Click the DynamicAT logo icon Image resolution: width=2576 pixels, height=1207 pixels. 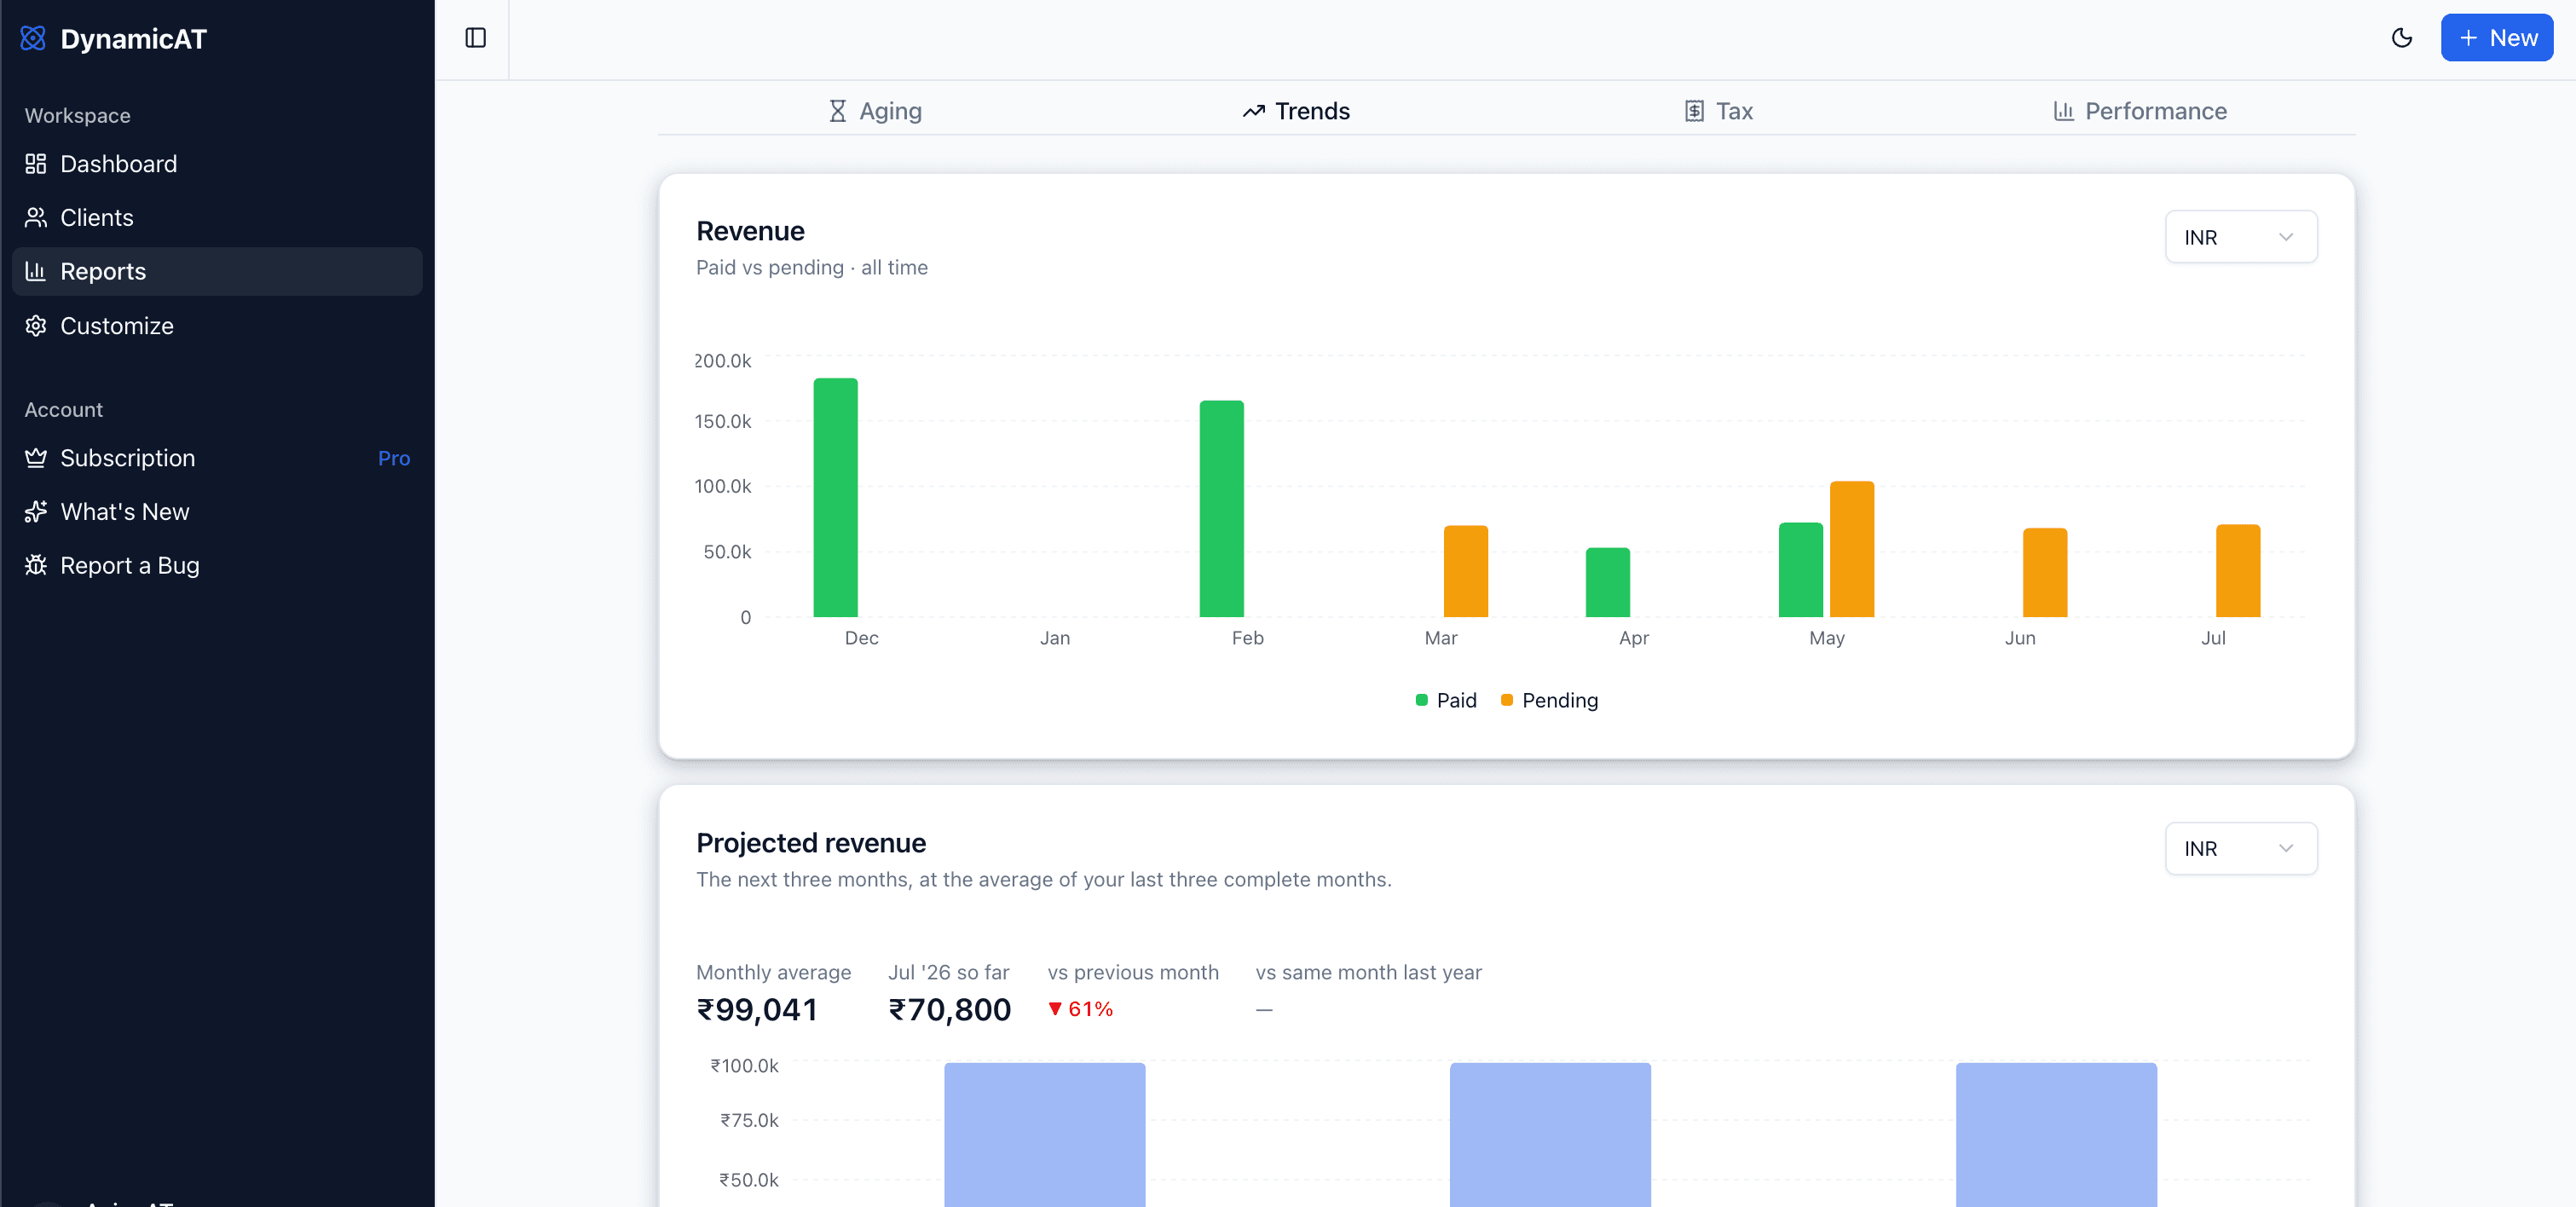(x=33, y=38)
